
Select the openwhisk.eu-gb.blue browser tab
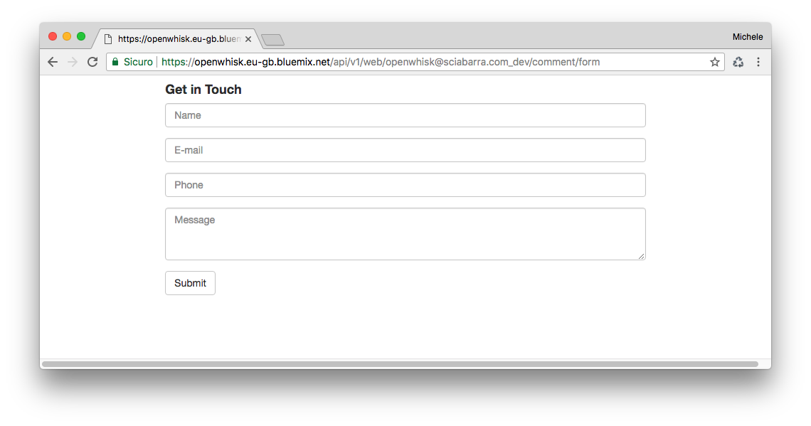tap(178, 39)
